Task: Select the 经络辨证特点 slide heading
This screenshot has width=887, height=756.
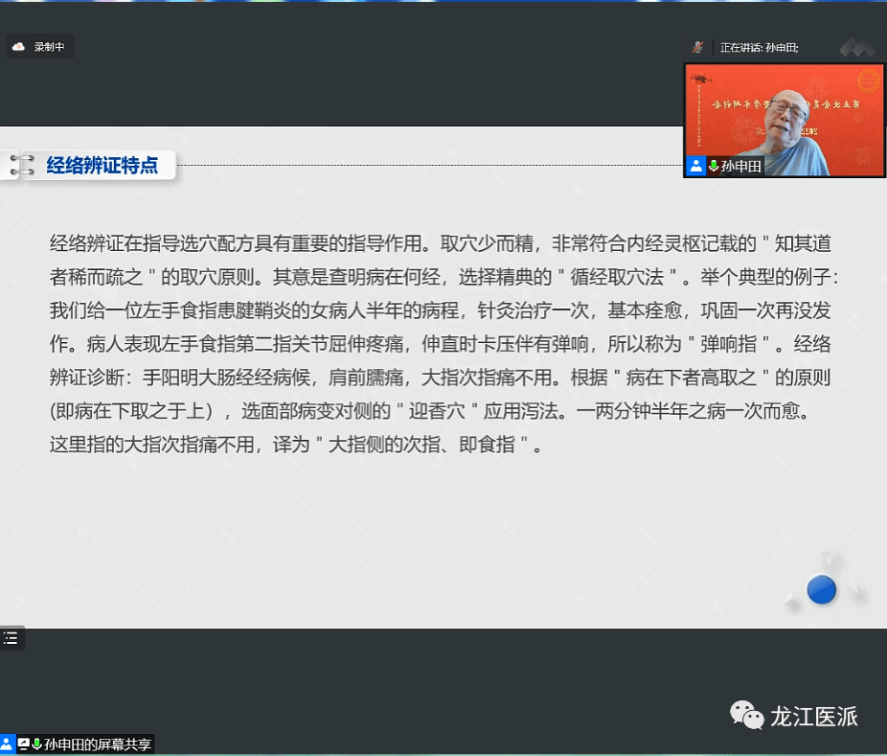Action: [102, 165]
